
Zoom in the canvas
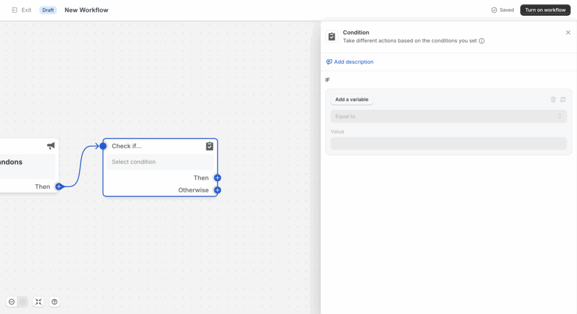(x=23, y=302)
